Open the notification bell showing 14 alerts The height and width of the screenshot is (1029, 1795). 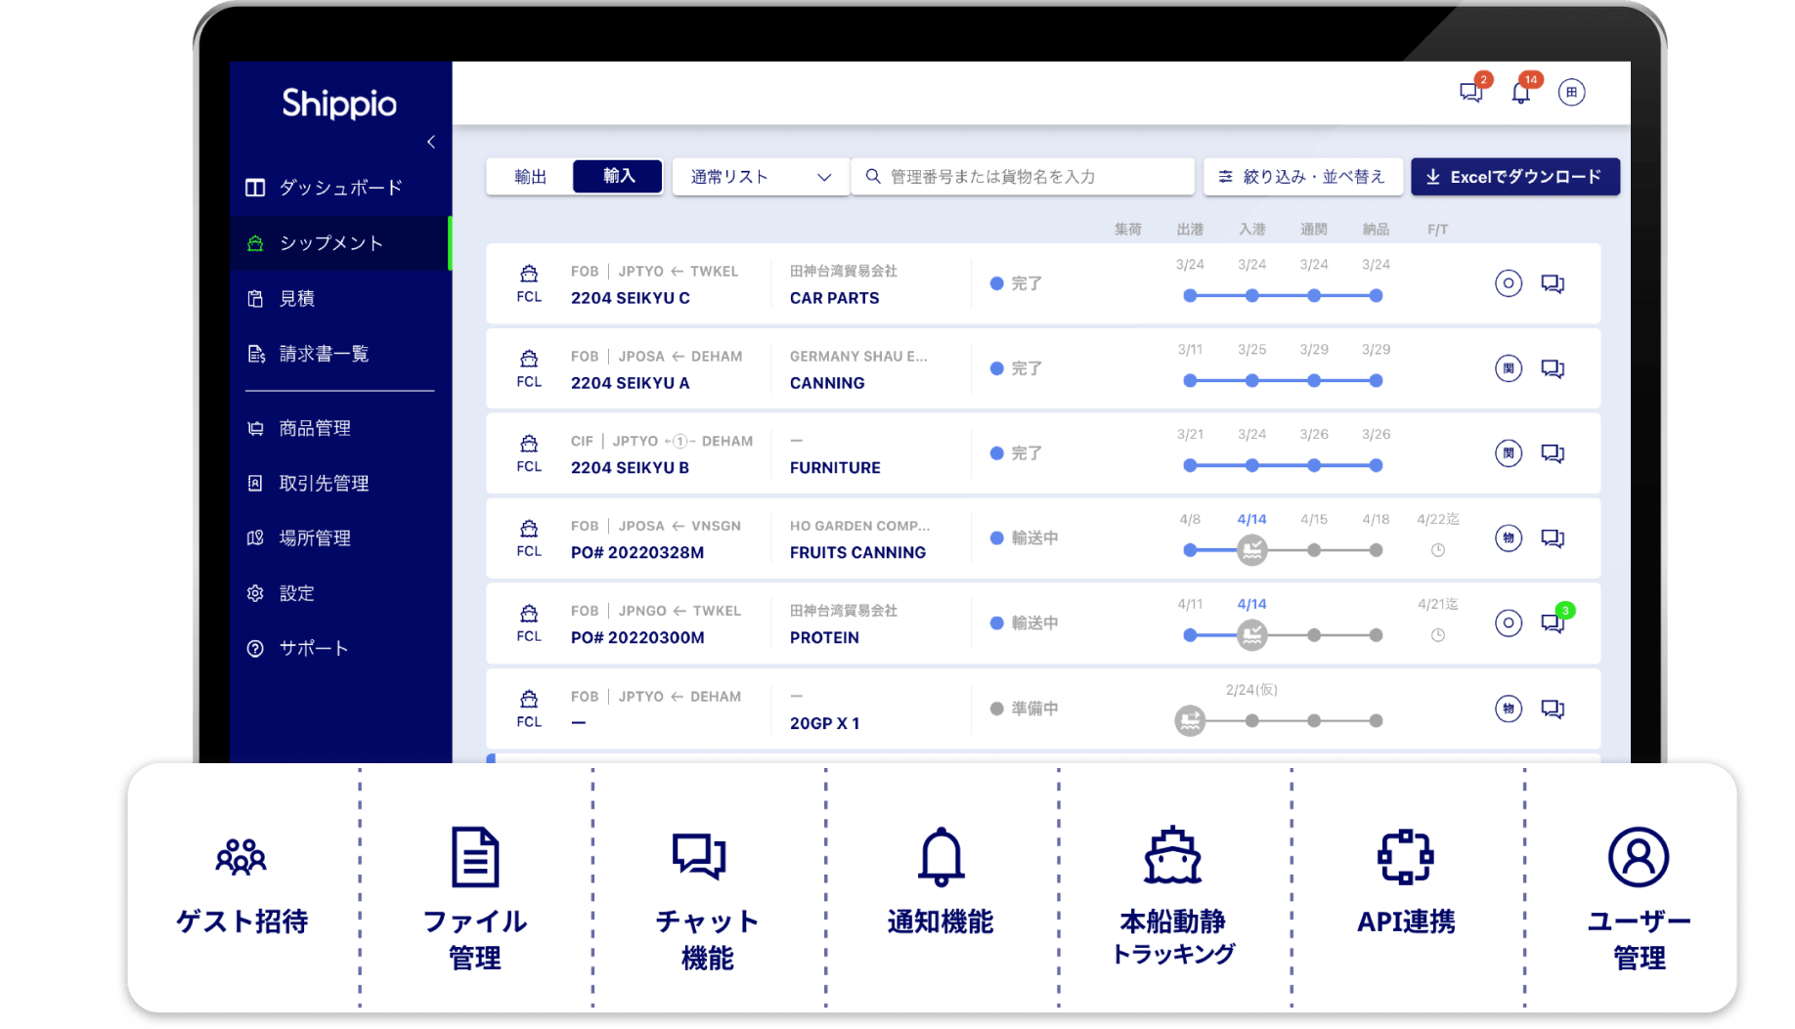1520,91
